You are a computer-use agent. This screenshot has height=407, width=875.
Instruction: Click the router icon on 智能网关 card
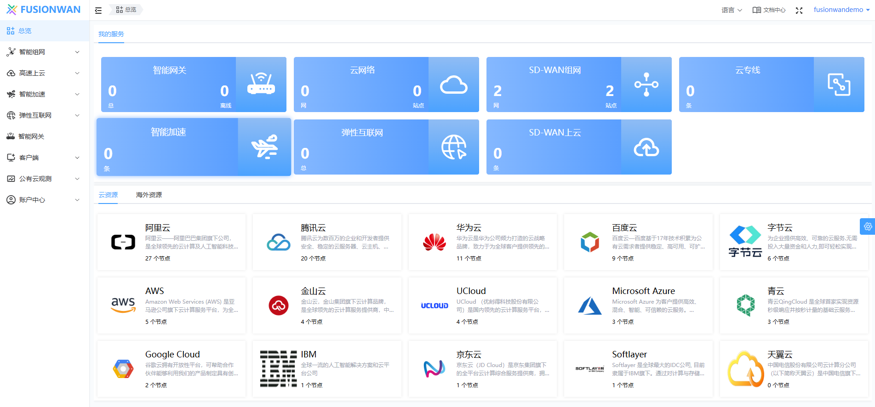click(x=261, y=84)
